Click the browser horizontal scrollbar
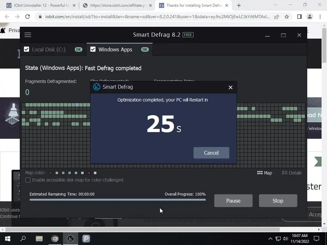This screenshot has height=245, width=327. 142,229
